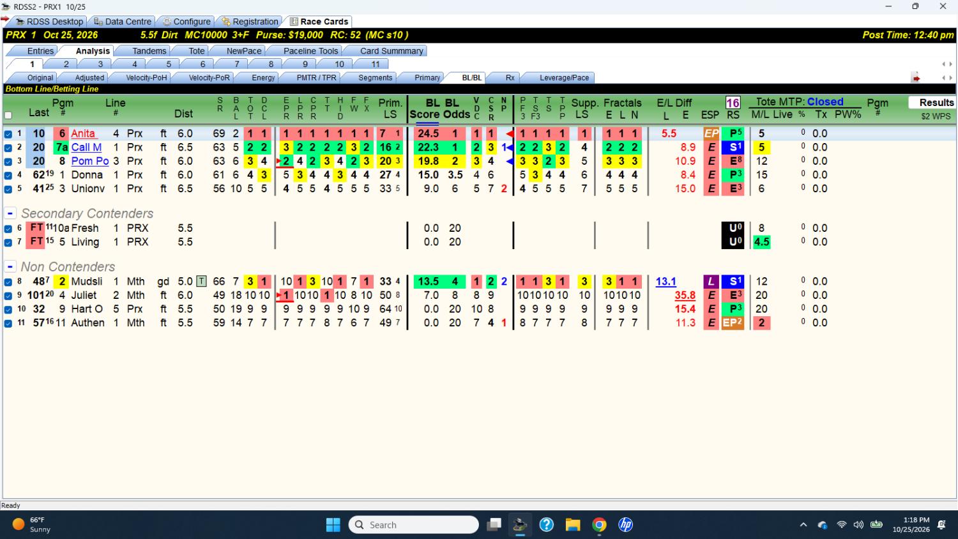
Task: Click the weather sun icon on taskbar
Action: click(x=19, y=524)
